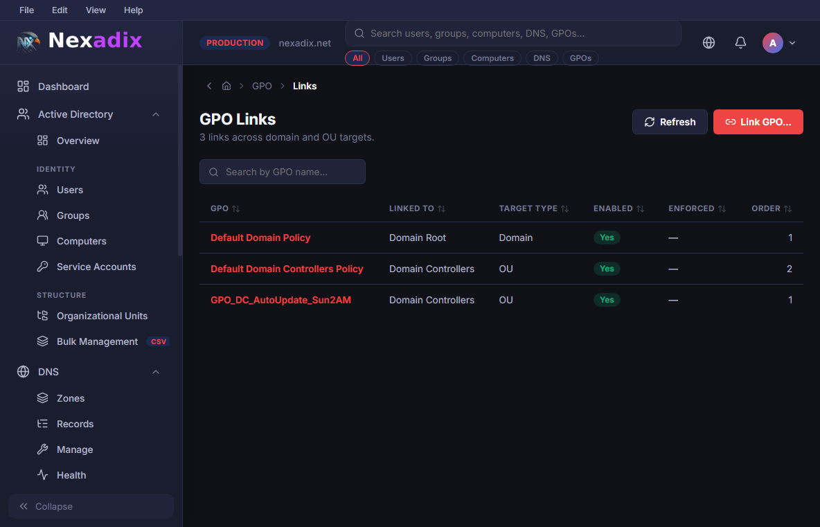Viewport: 820px width, 527px height.
Task: Open Bulk Management
Action: (97, 341)
